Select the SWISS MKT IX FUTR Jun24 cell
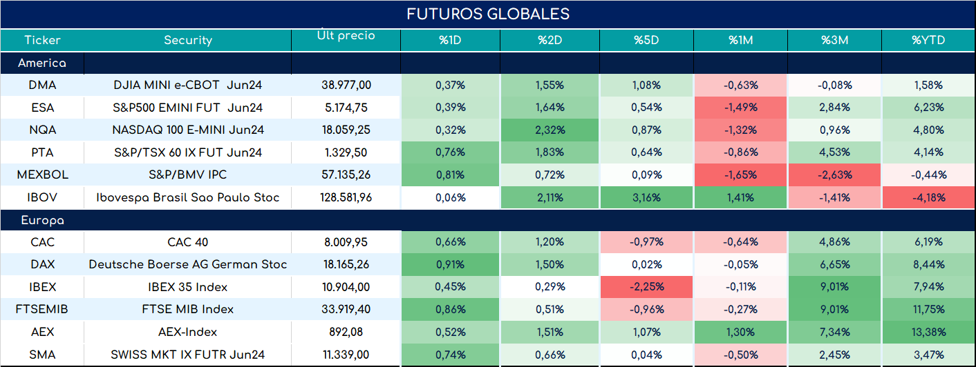Screen dimensions: 976x367 (188, 355)
